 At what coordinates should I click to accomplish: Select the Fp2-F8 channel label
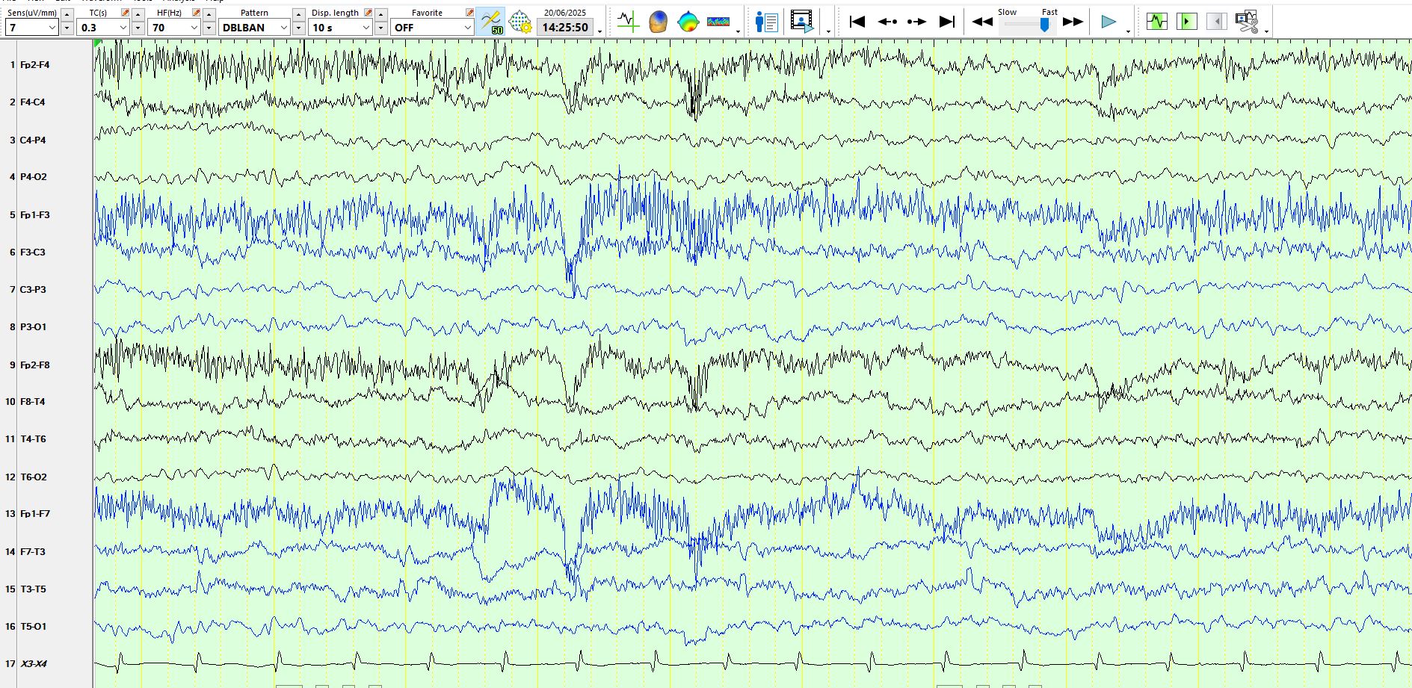(34, 365)
